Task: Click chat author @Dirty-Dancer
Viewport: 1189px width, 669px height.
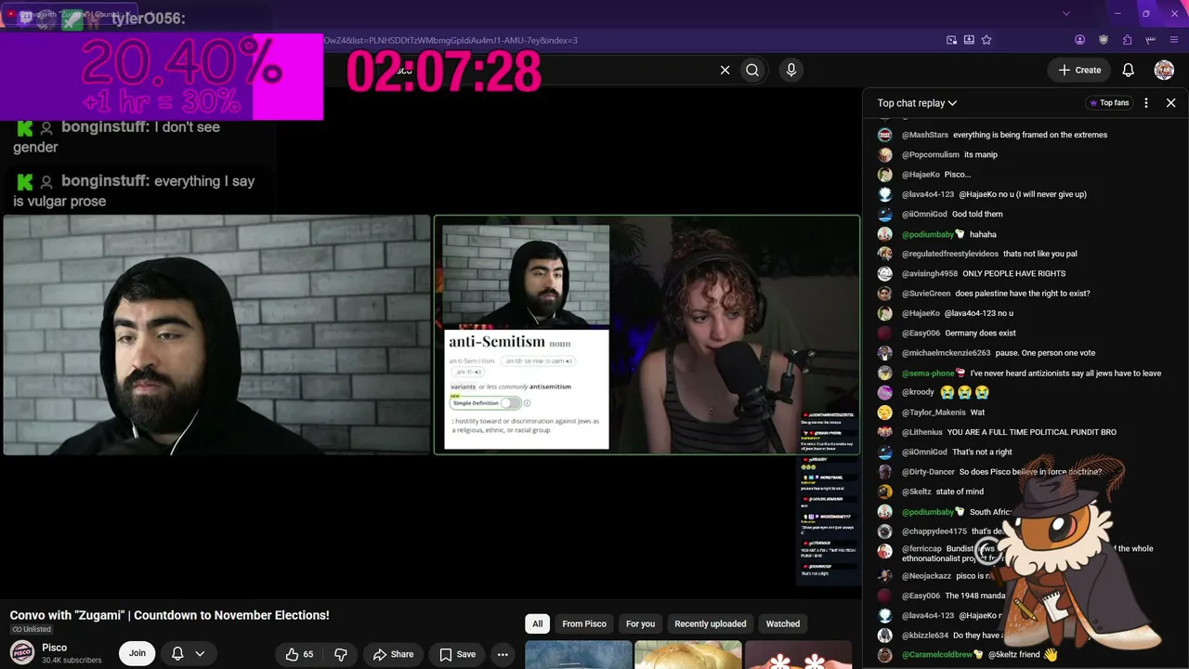Action: (928, 472)
